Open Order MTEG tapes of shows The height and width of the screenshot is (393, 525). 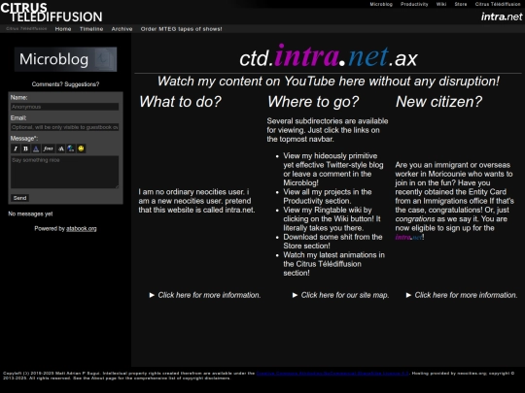(x=181, y=29)
